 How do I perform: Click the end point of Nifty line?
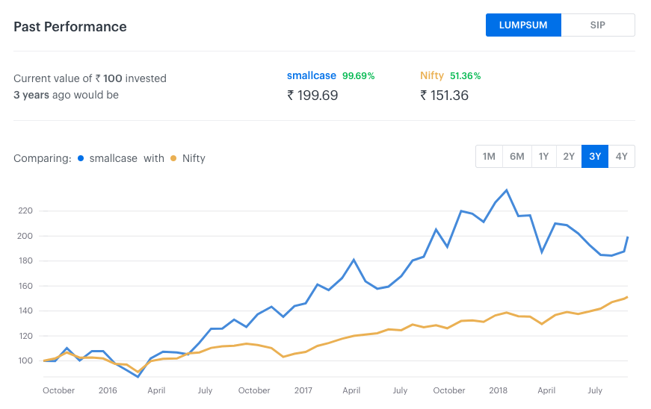coord(627,297)
